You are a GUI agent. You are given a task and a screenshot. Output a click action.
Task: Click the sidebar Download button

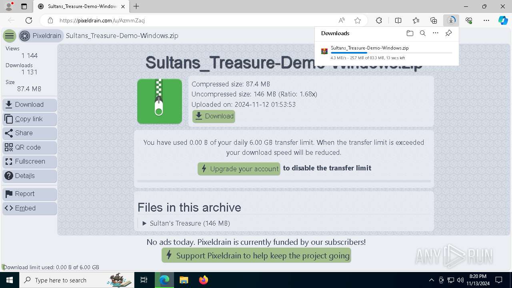pos(30,105)
